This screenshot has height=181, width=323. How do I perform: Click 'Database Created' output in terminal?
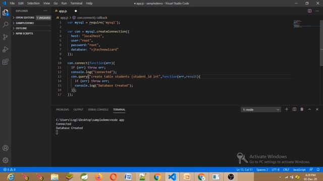pyautogui.click(x=69, y=128)
